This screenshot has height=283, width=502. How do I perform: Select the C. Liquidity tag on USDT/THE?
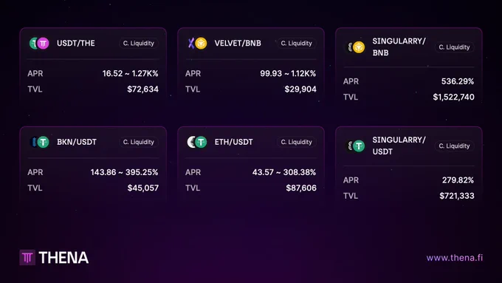[x=139, y=44]
